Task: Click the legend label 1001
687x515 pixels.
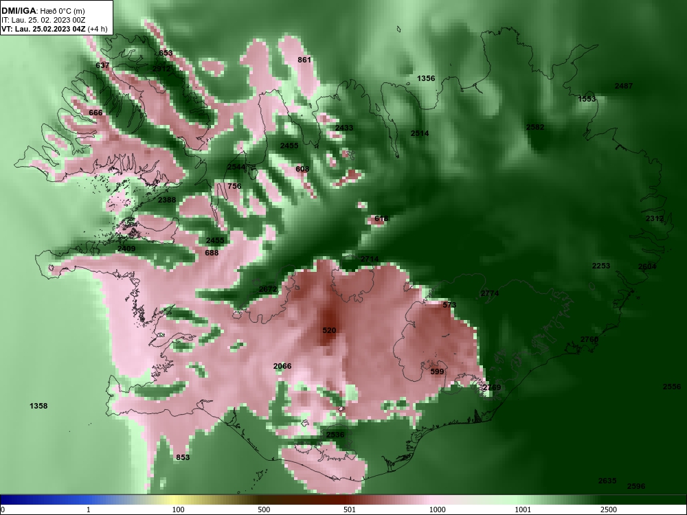Action: click(523, 510)
